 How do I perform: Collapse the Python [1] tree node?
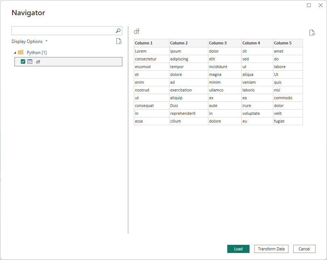click(15, 53)
